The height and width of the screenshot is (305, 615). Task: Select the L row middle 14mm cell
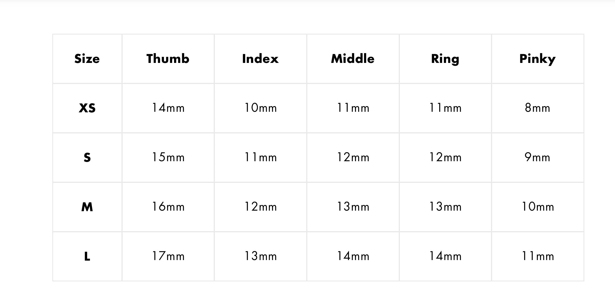coord(353,256)
